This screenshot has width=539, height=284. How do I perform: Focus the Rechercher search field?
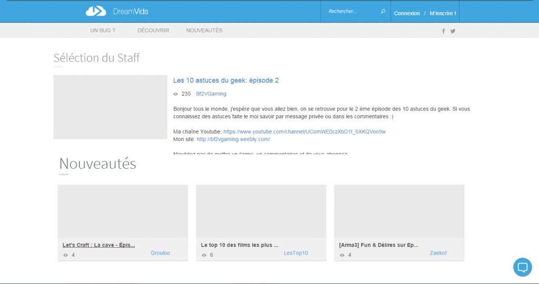[350, 12]
